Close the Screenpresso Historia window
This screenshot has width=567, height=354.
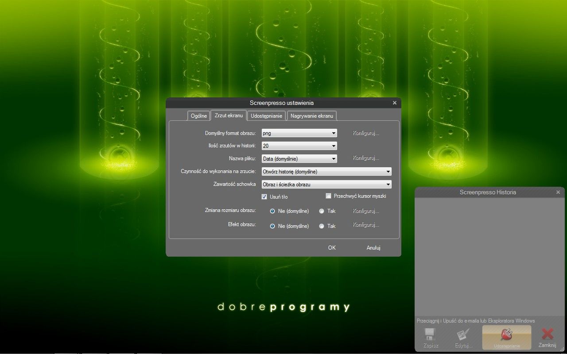point(558,192)
